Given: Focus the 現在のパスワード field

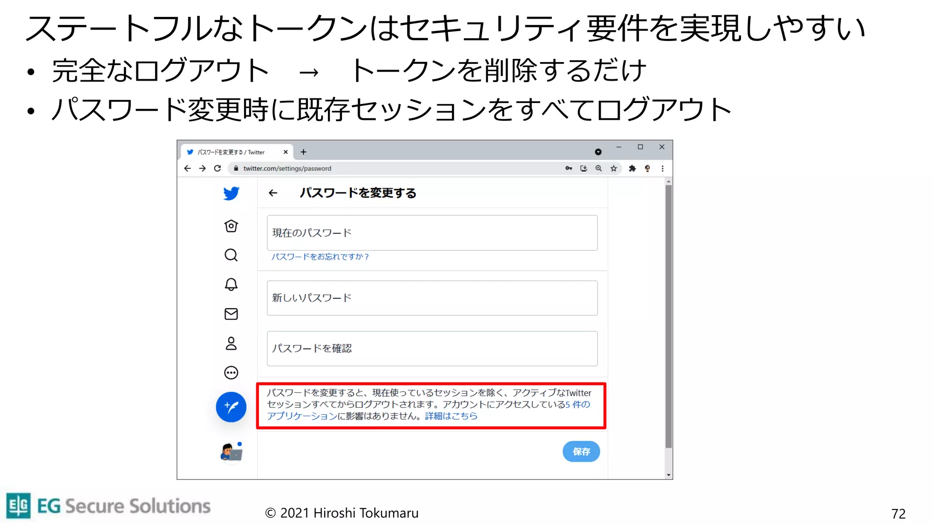Looking at the screenshot, I should coord(432,233).
